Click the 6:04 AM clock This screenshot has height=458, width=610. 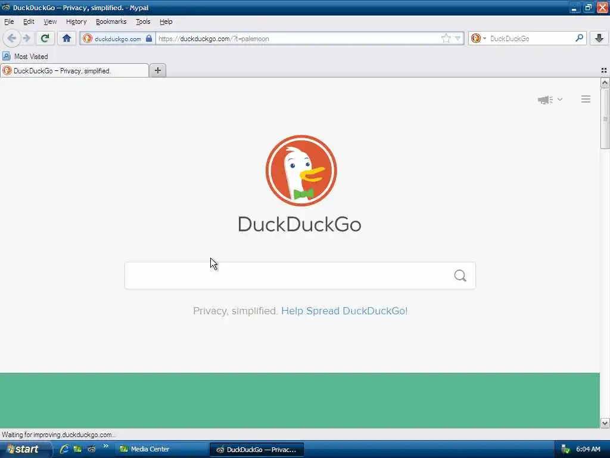pyautogui.click(x=588, y=450)
